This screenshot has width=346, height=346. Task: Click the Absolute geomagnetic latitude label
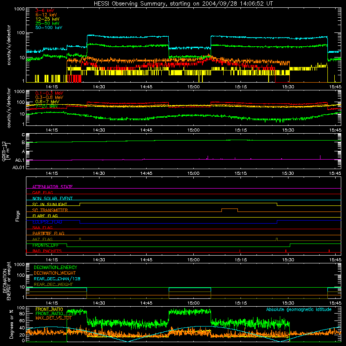(x=299, y=309)
